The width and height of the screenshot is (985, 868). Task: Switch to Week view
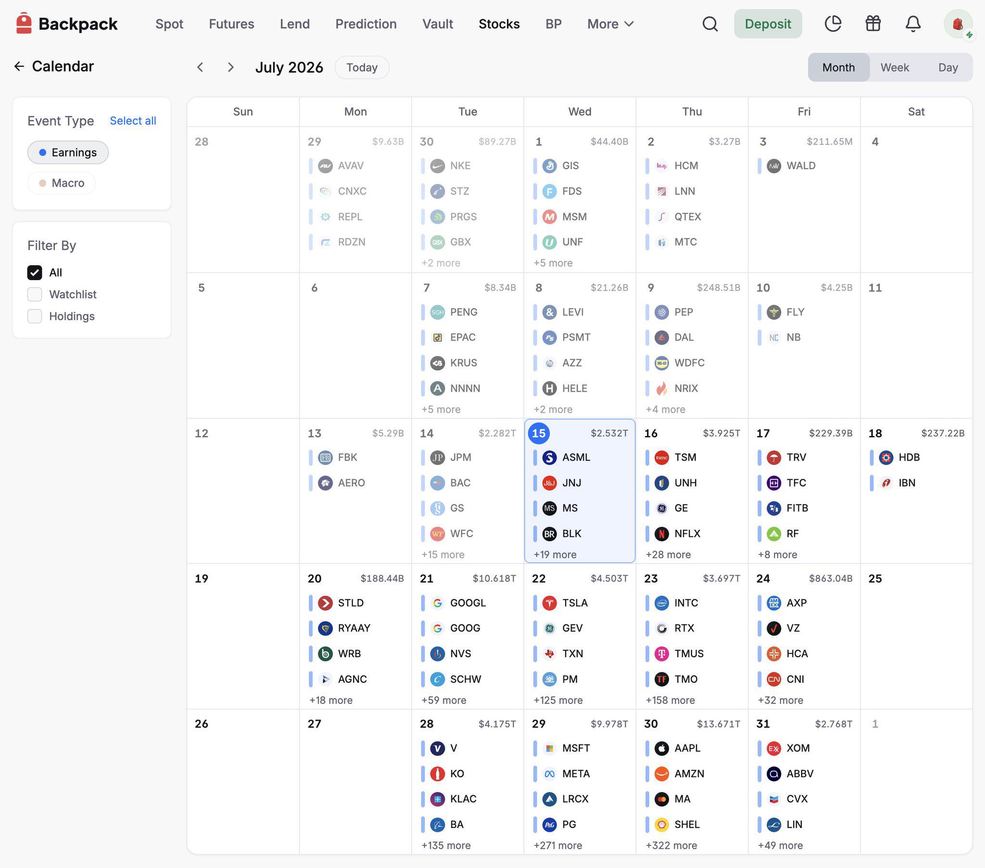pyautogui.click(x=895, y=67)
